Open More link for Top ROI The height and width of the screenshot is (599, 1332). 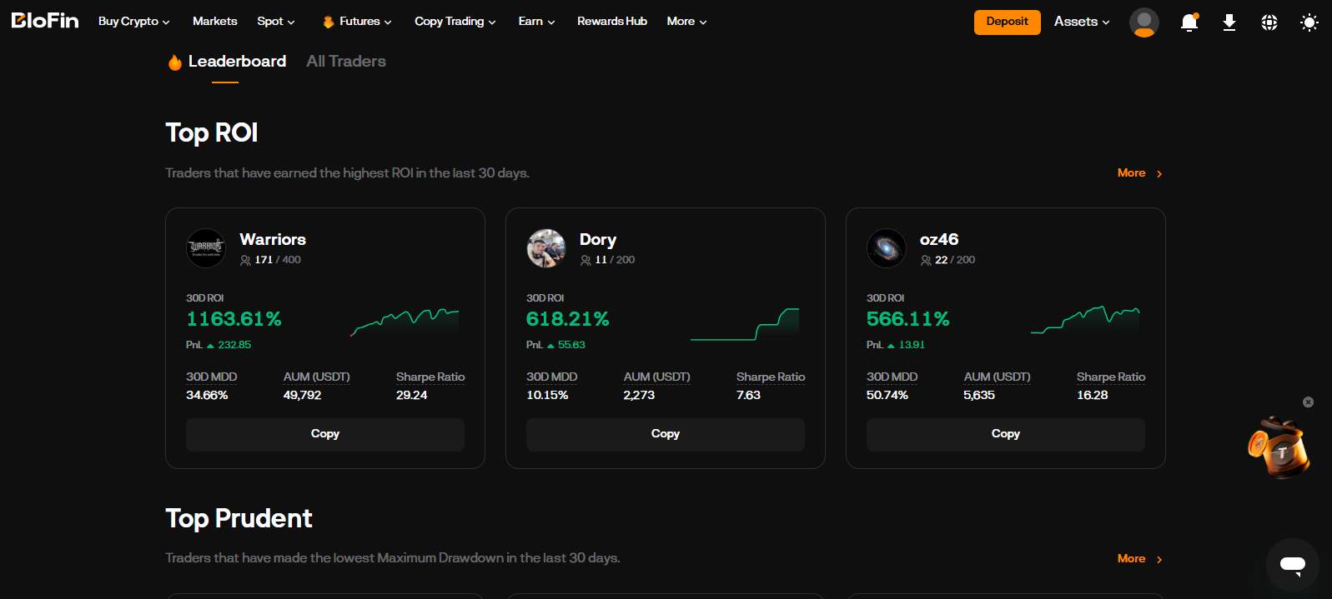1140,173
